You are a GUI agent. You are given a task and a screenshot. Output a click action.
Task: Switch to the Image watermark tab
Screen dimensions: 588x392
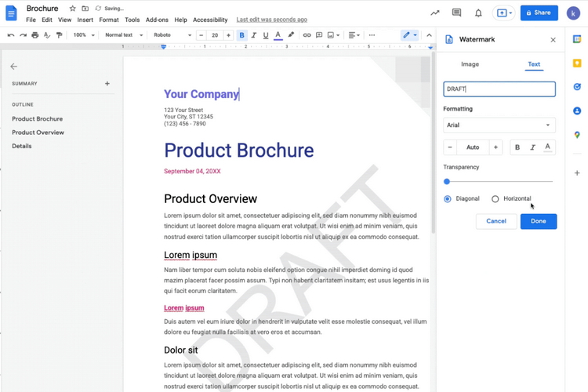(x=470, y=64)
